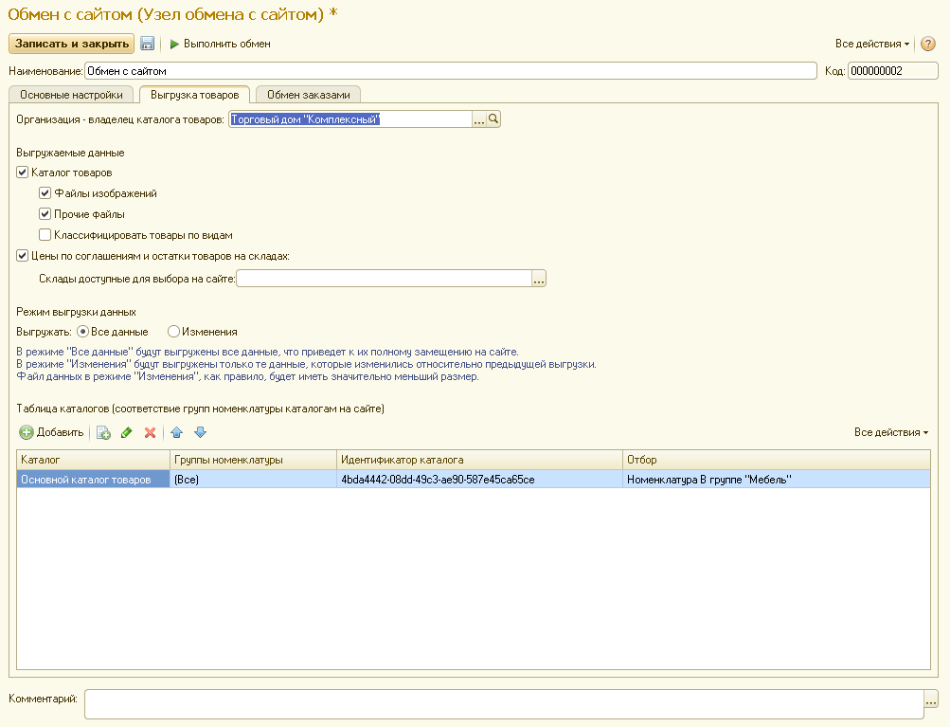Image resolution: width=950 pixels, height=727 pixels.
Task: Open Все действия dropdown in top right
Action: tap(871, 44)
